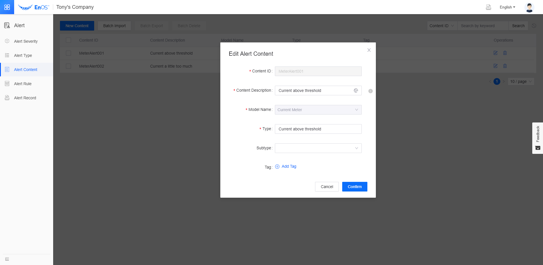Confirm the alert content edits
Screen dimensions: 543x265
355,187
